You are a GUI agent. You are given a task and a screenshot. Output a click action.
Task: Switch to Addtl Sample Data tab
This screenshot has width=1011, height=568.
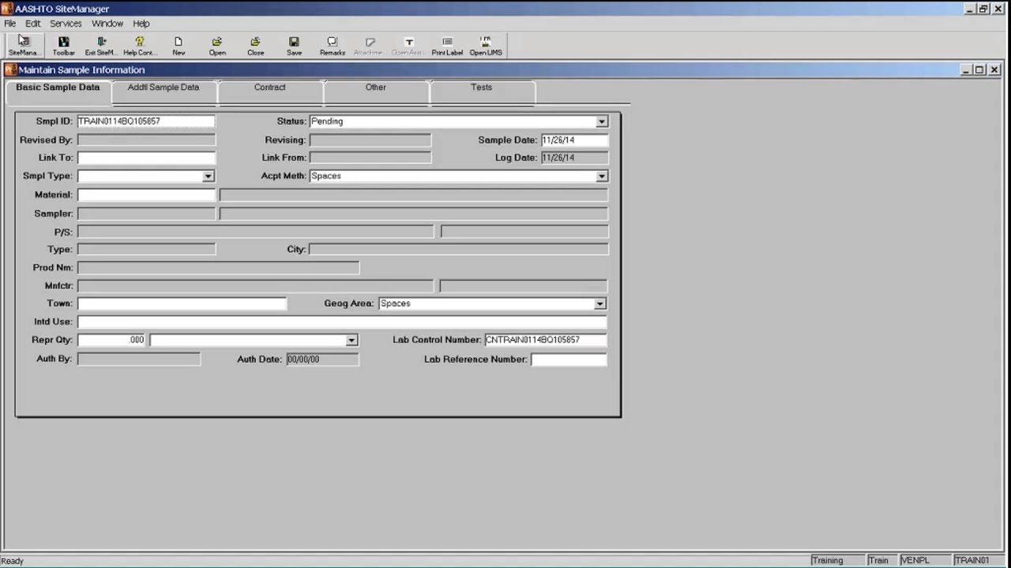pos(163,88)
